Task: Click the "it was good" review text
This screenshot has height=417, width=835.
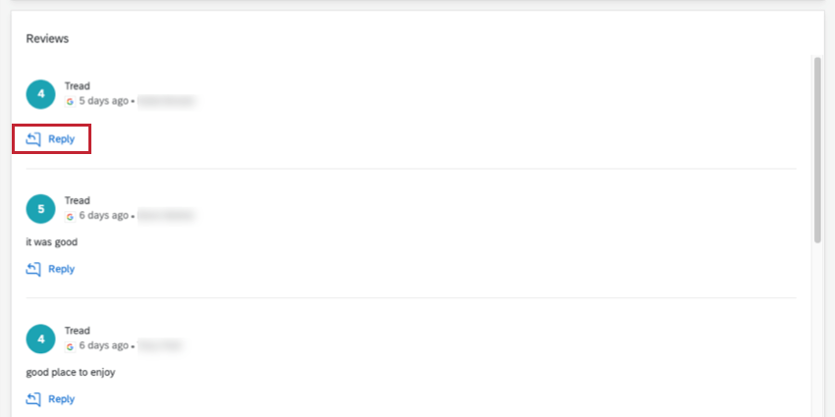Action: [52, 242]
